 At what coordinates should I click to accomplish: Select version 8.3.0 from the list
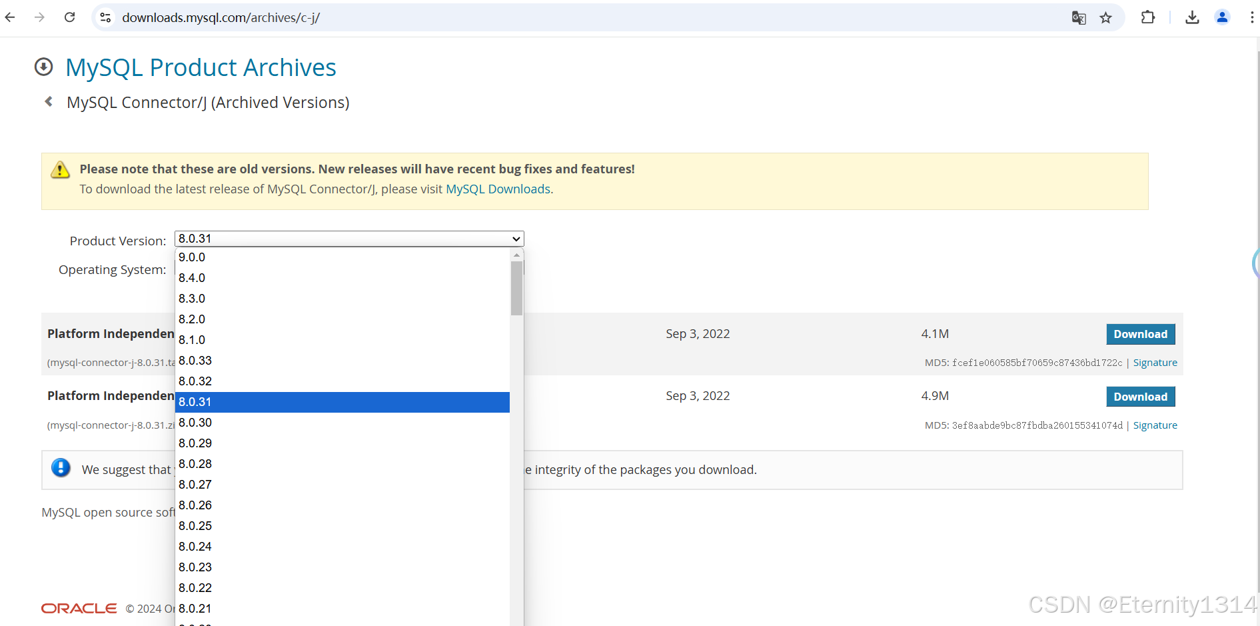pos(342,299)
